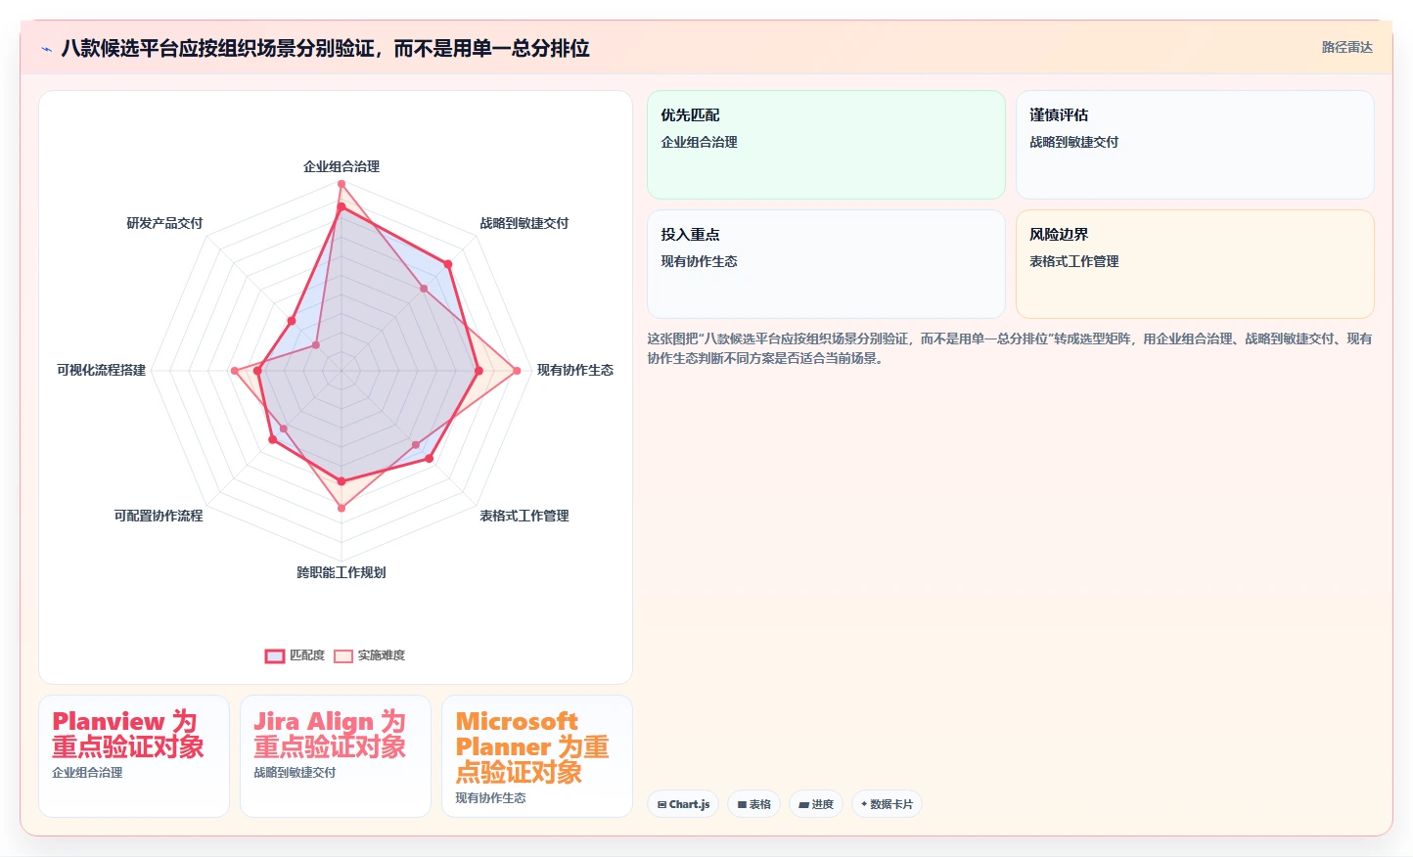Screen dimensions: 1413x857
Task: Click the 战略到敏捷交付 text in 谨慎评估 card
Action: point(1073,142)
